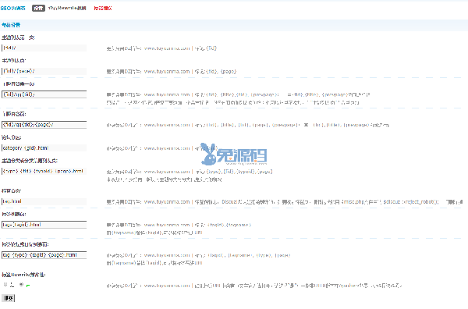Click the rabbit watermark logo
This screenshot has height=309, width=468.
234,154
